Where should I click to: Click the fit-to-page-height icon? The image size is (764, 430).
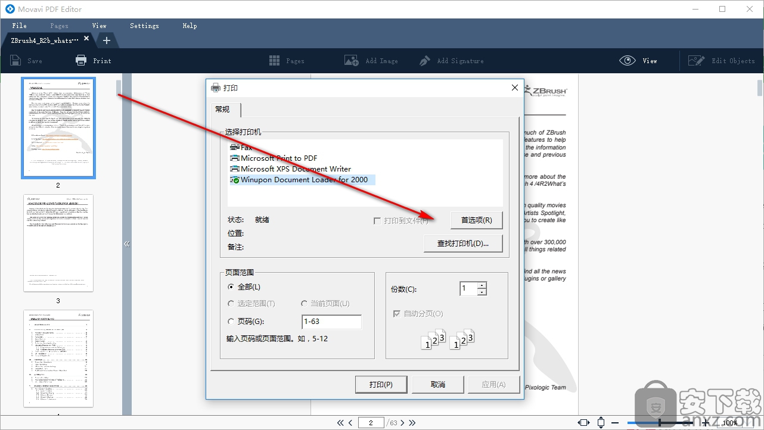click(601, 423)
